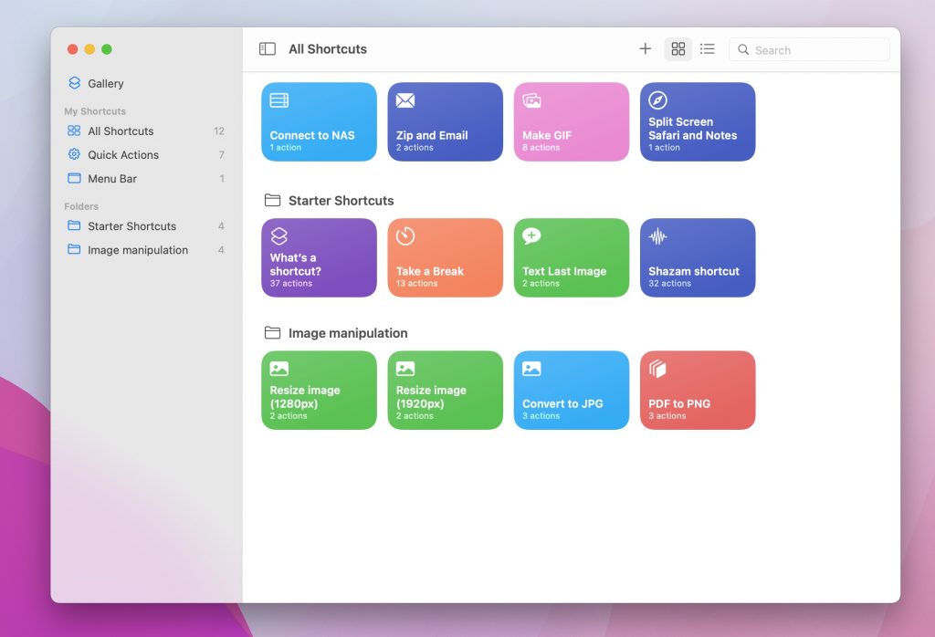Switch to grid view

click(x=678, y=49)
